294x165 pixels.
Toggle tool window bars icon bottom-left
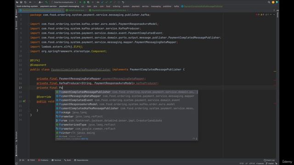click(17, 164)
